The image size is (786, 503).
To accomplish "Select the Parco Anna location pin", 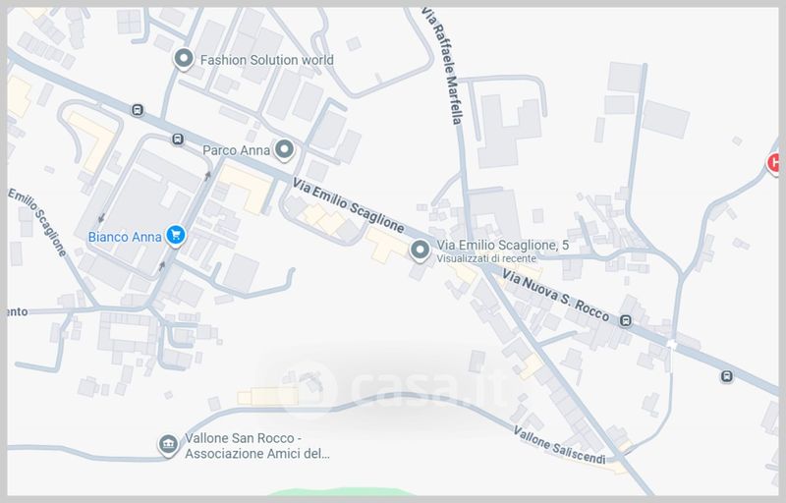I will click(x=284, y=149).
